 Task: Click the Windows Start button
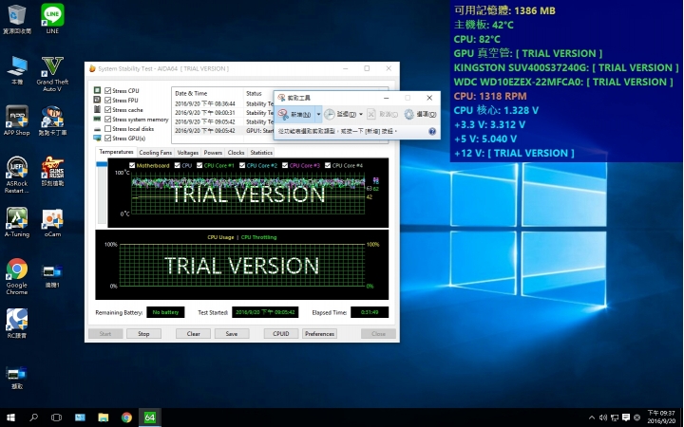(x=10, y=418)
